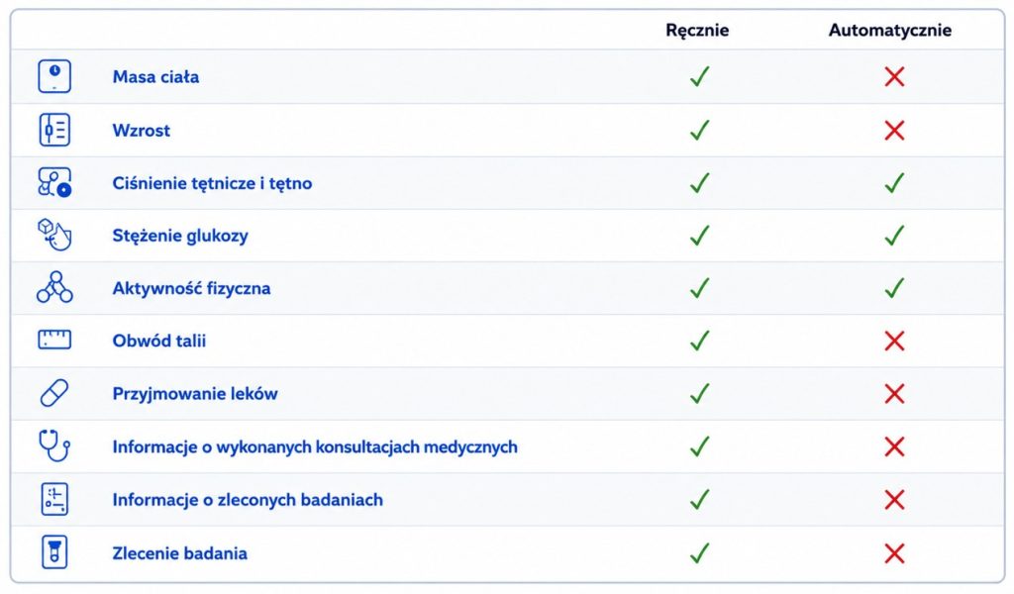Click red cross for Wzrost under Automatycznie
Screen dimensions: 1014x594
click(x=894, y=130)
